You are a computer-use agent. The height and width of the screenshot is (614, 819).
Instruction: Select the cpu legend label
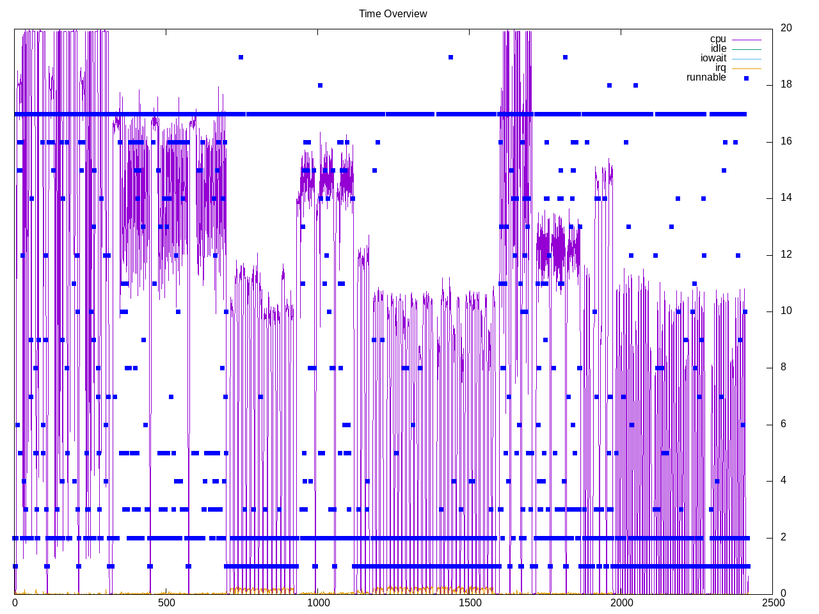tap(718, 39)
